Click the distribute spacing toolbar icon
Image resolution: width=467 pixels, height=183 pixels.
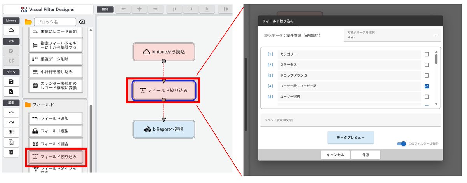(225, 9)
